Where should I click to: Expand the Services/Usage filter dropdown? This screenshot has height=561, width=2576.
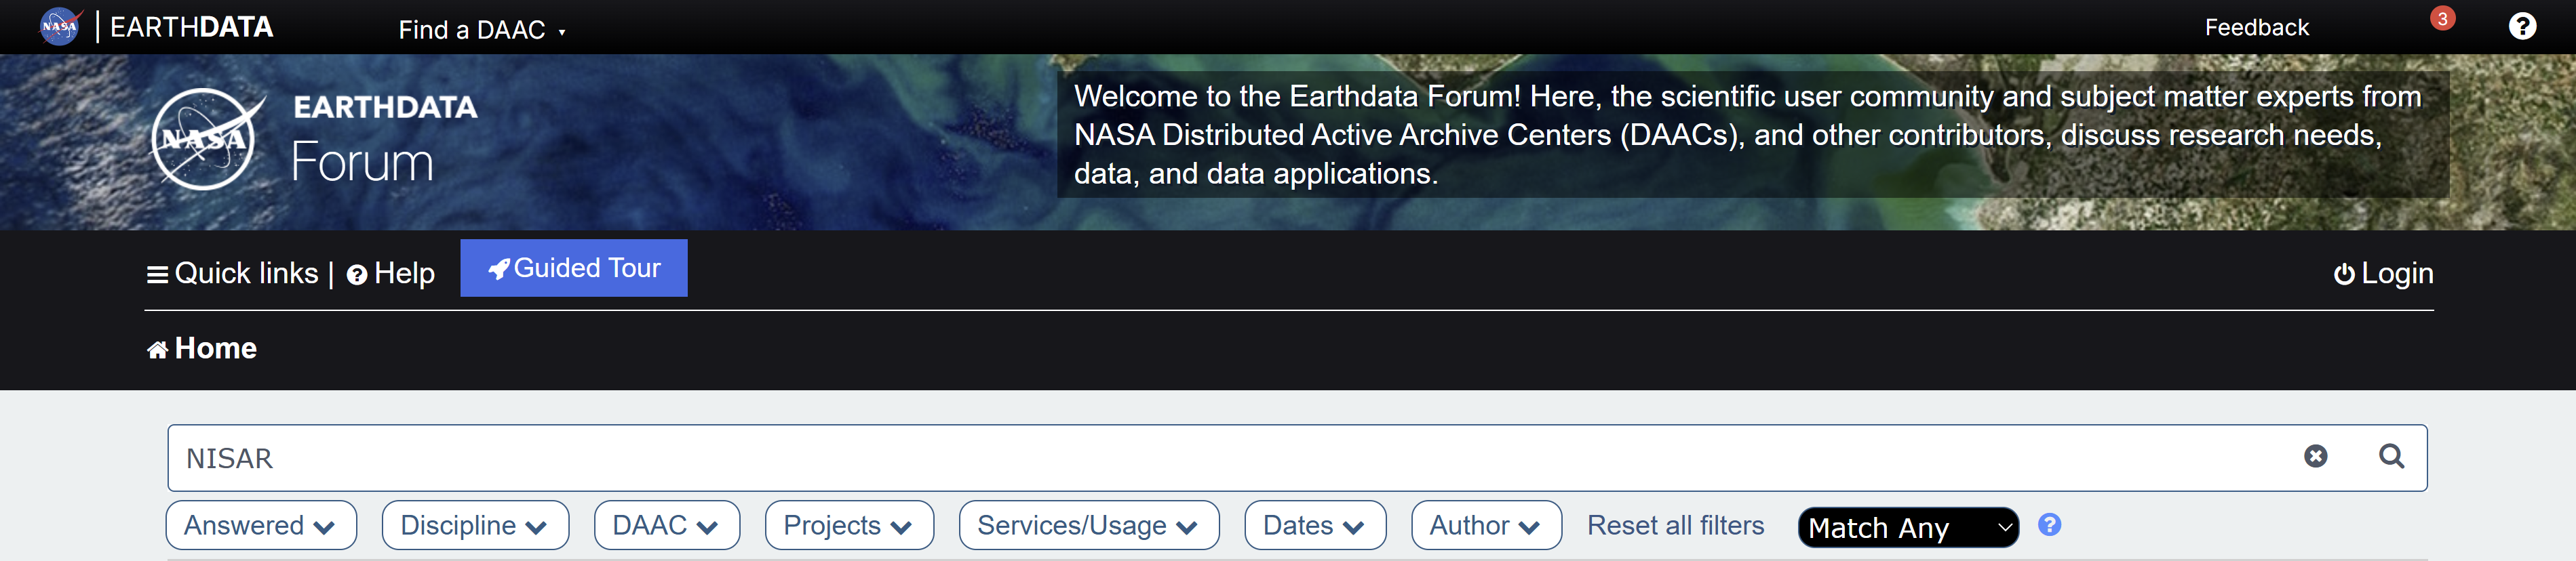1089,525
